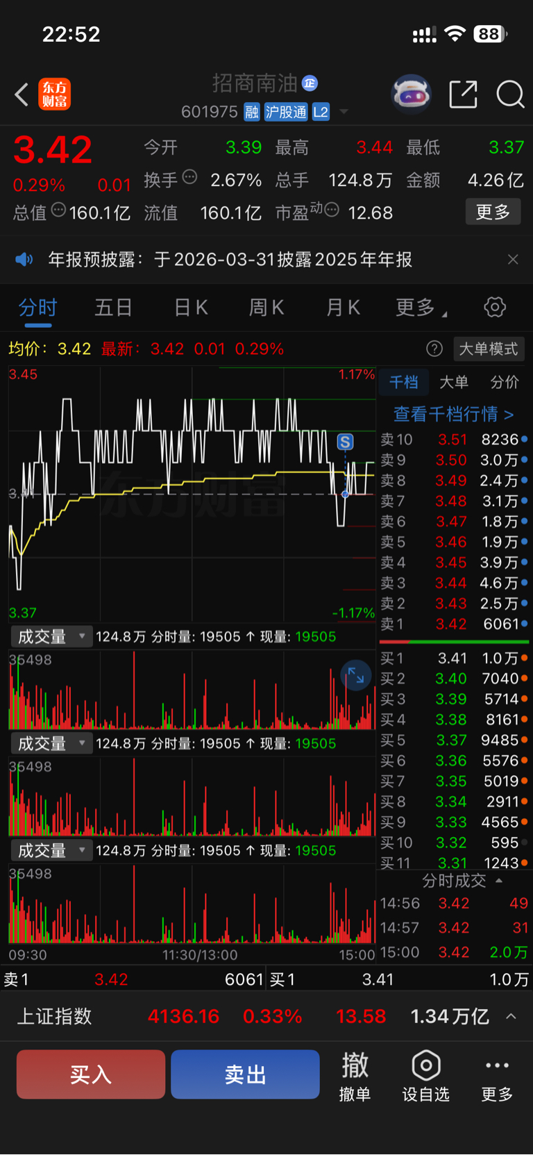Select the 买5 row at 3.37
The height and width of the screenshot is (1155, 533).
click(454, 740)
